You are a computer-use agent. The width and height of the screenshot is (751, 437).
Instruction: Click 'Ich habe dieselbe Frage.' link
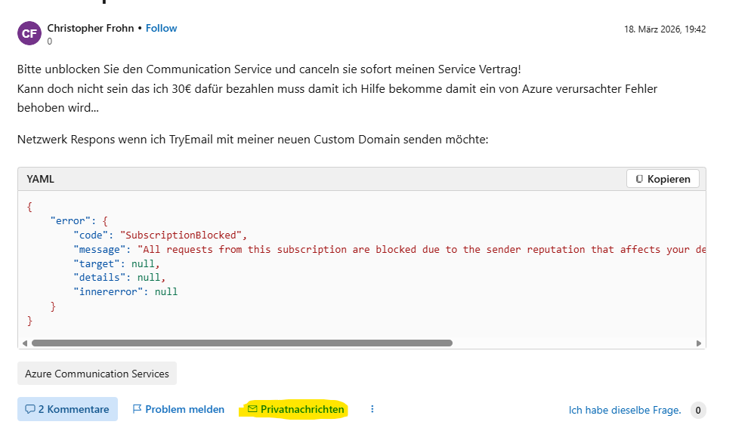(x=625, y=410)
